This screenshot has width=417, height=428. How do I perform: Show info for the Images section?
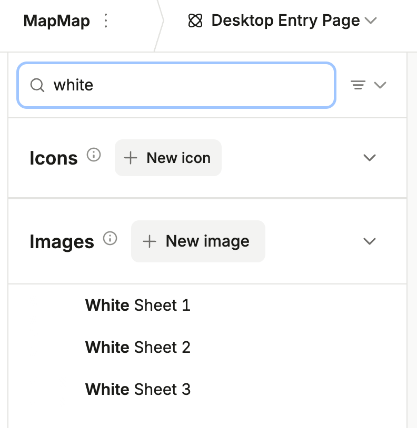click(110, 239)
